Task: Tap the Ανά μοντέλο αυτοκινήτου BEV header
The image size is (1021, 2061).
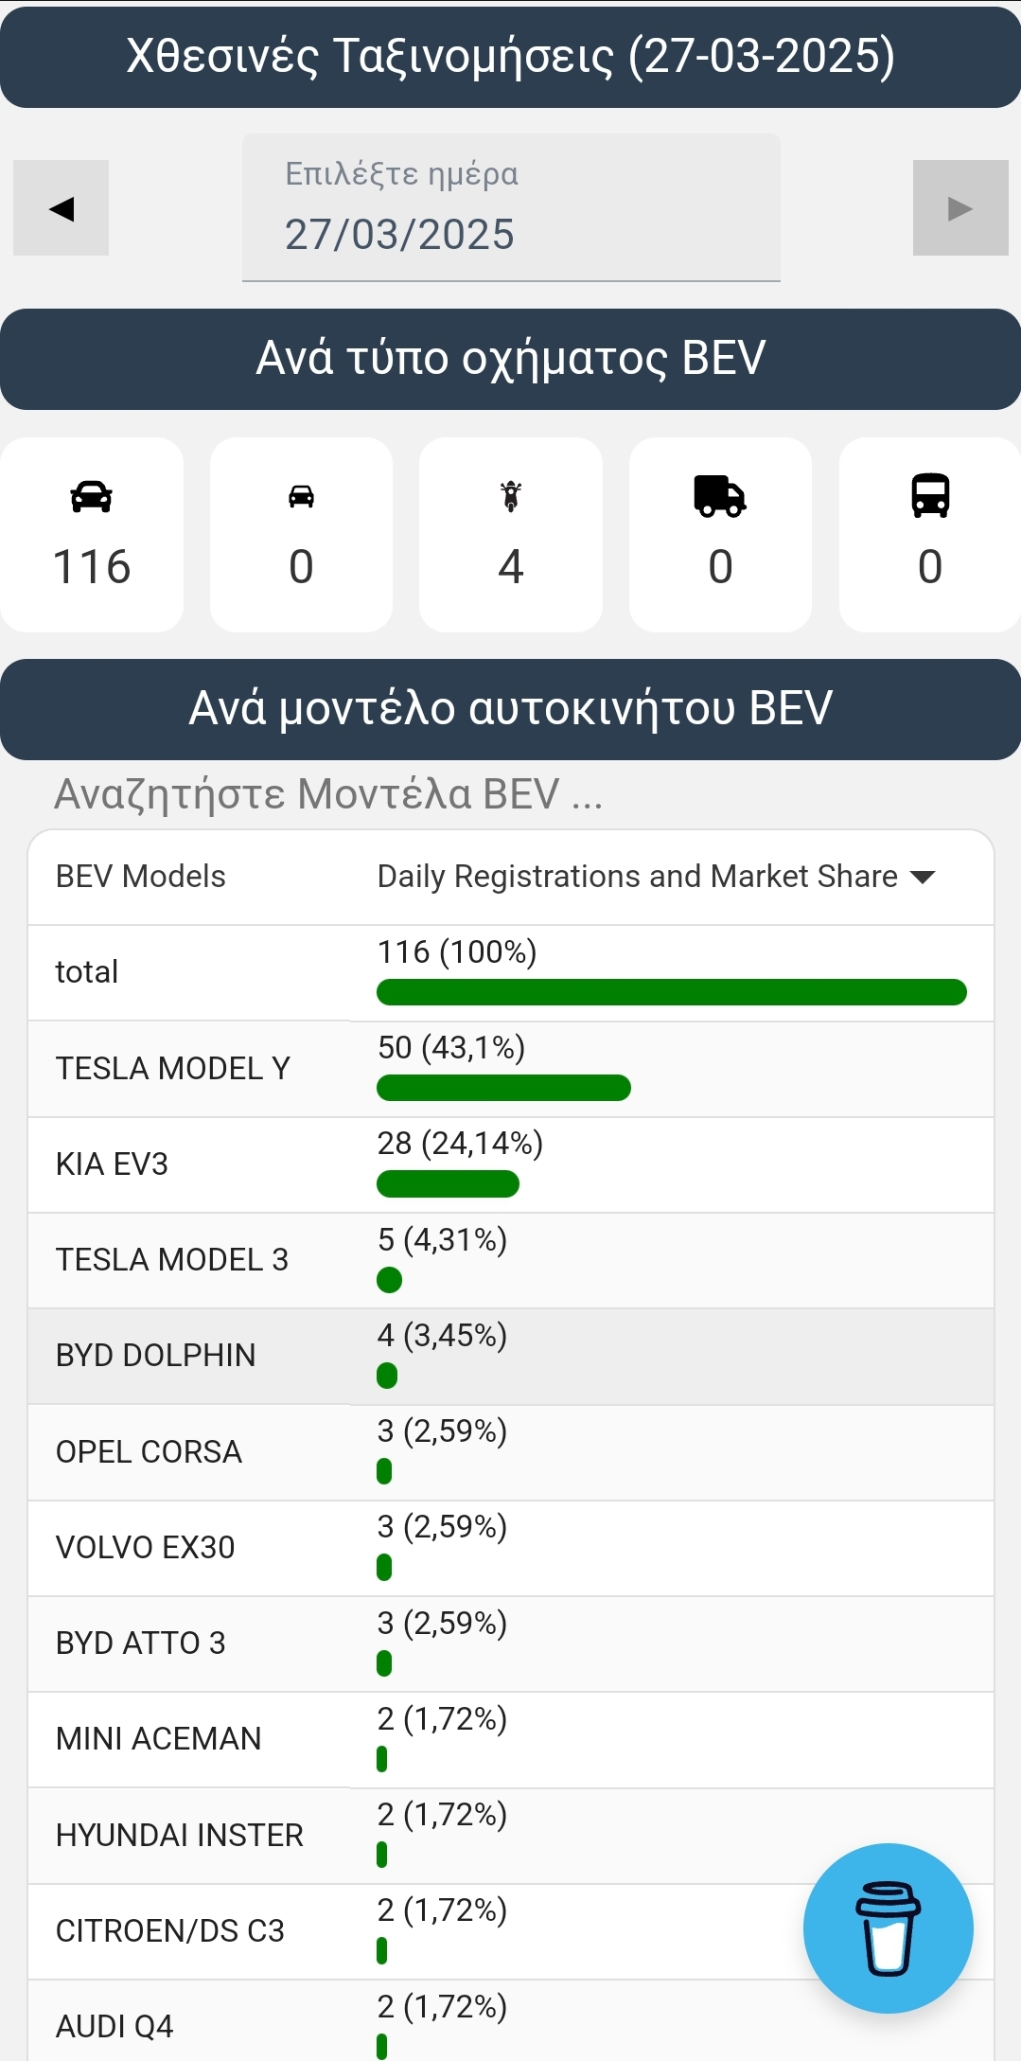Action: click(511, 709)
